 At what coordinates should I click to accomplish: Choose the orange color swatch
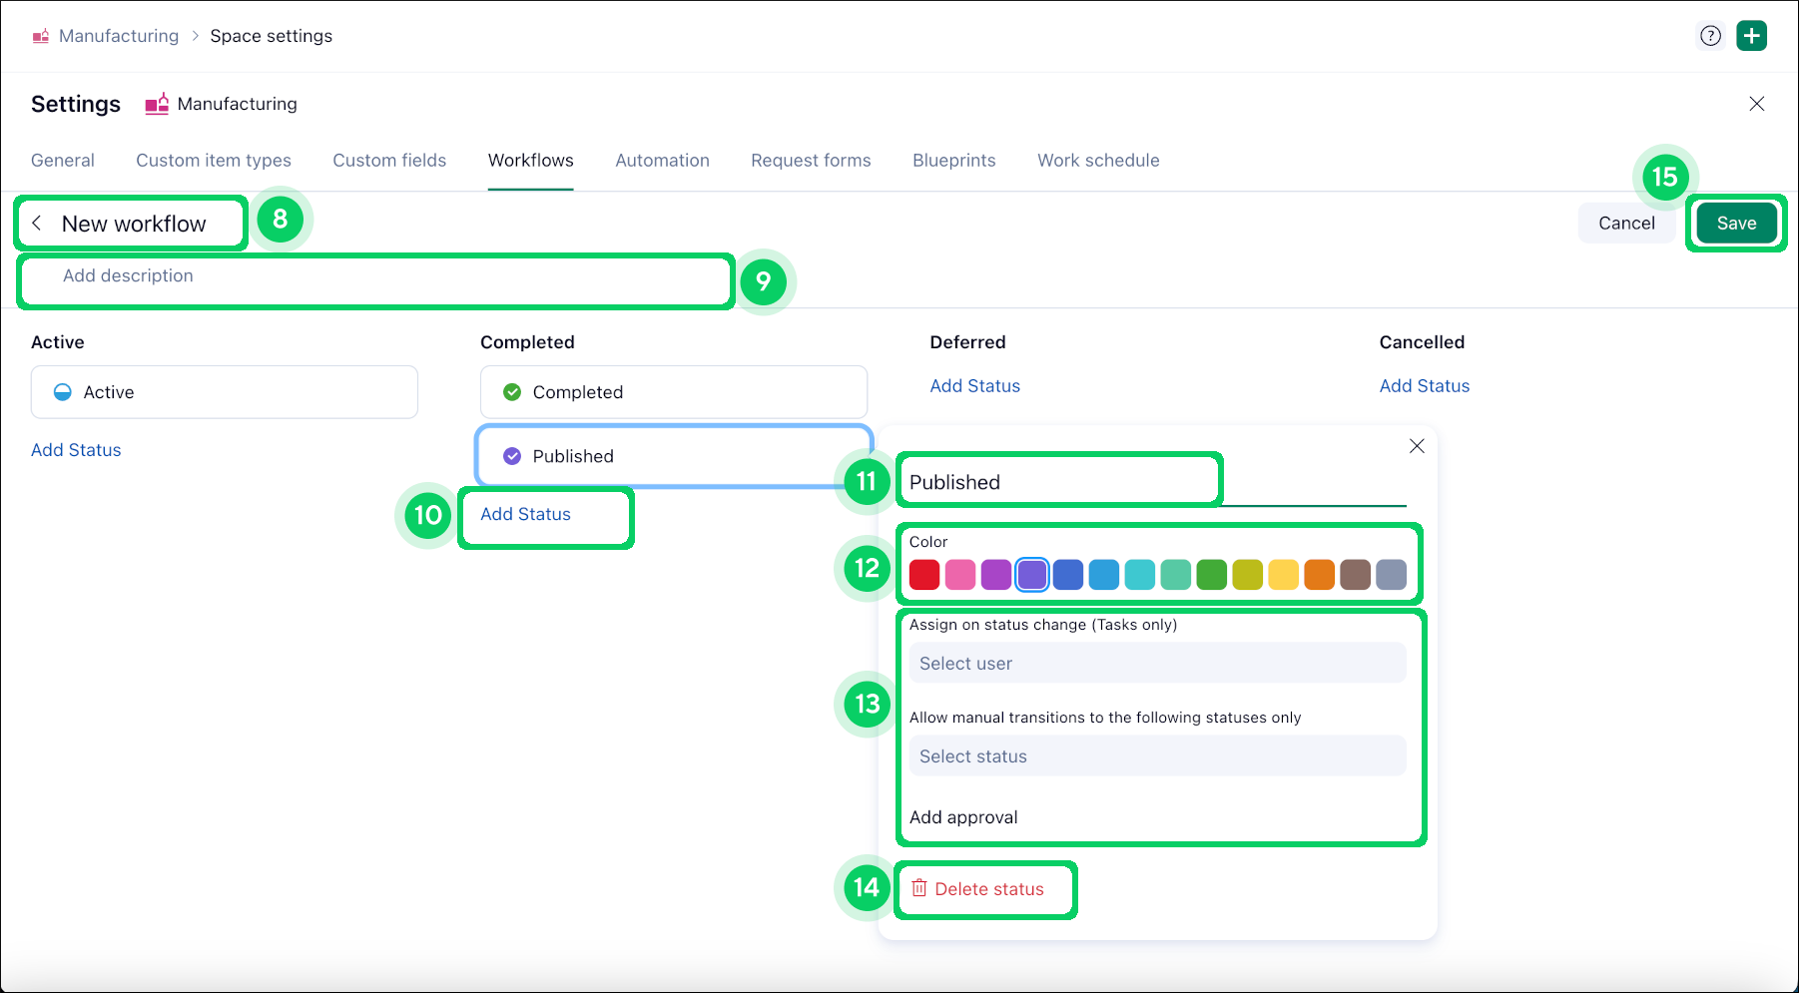tap(1319, 575)
